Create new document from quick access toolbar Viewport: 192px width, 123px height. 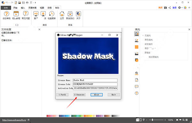pos(16,3)
